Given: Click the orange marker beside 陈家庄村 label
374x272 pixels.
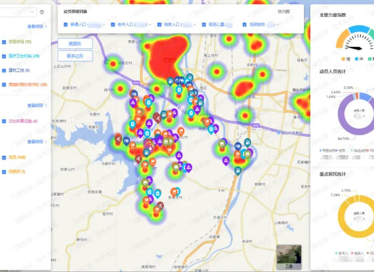Looking at the screenshot, I should click(x=174, y=192).
